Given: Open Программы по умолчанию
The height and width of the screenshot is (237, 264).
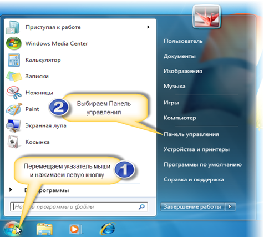Looking at the screenshot, I should [x=202, y=164].
